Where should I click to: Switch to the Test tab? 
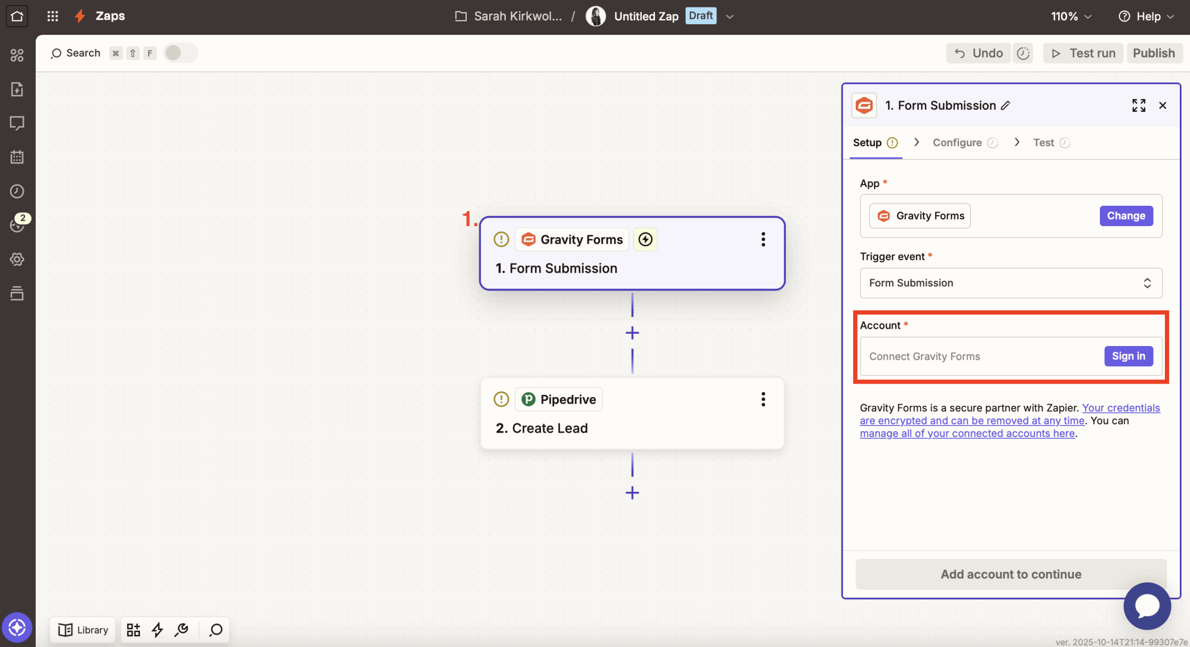(x=1043, y=143)
